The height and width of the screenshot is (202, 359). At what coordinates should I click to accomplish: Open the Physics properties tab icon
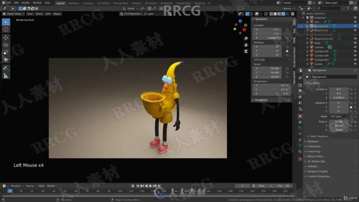click(300, 134)
